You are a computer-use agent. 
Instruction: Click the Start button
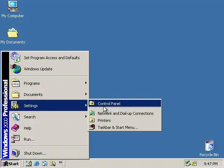point(10,163)
